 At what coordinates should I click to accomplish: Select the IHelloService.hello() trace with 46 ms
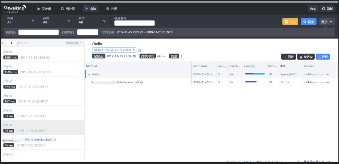(x=42, y=142)
